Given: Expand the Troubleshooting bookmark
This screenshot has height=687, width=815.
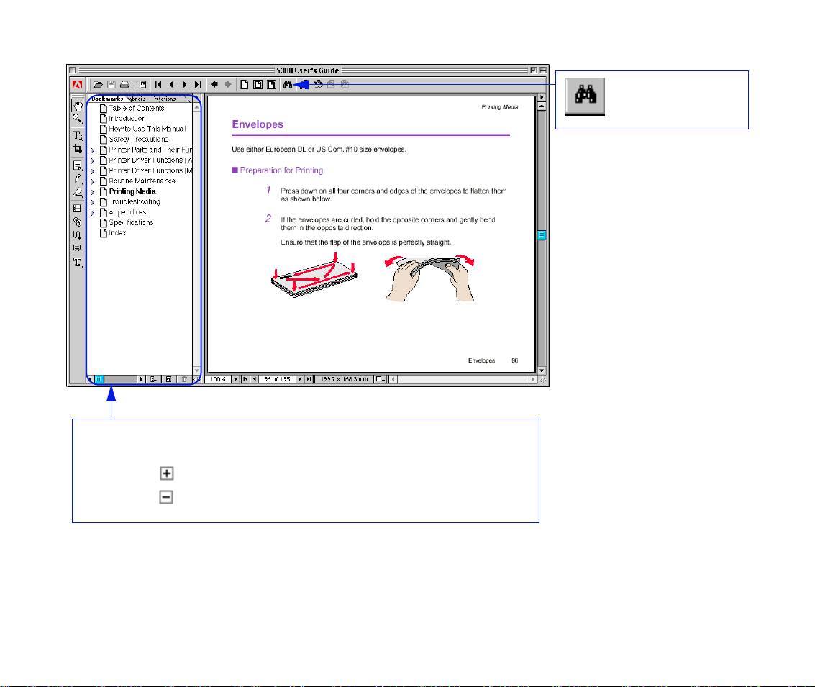Looking at the screenshot, I should (x=92, y=202).
